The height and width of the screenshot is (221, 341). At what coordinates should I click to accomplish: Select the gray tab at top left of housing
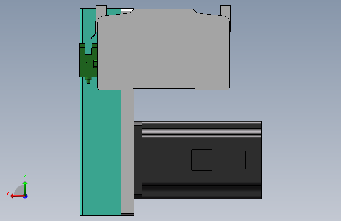pos(101,10)
